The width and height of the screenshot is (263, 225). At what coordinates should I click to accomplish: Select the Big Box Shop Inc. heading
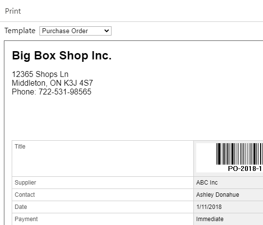pyautogui.click(x=62, y=56)
